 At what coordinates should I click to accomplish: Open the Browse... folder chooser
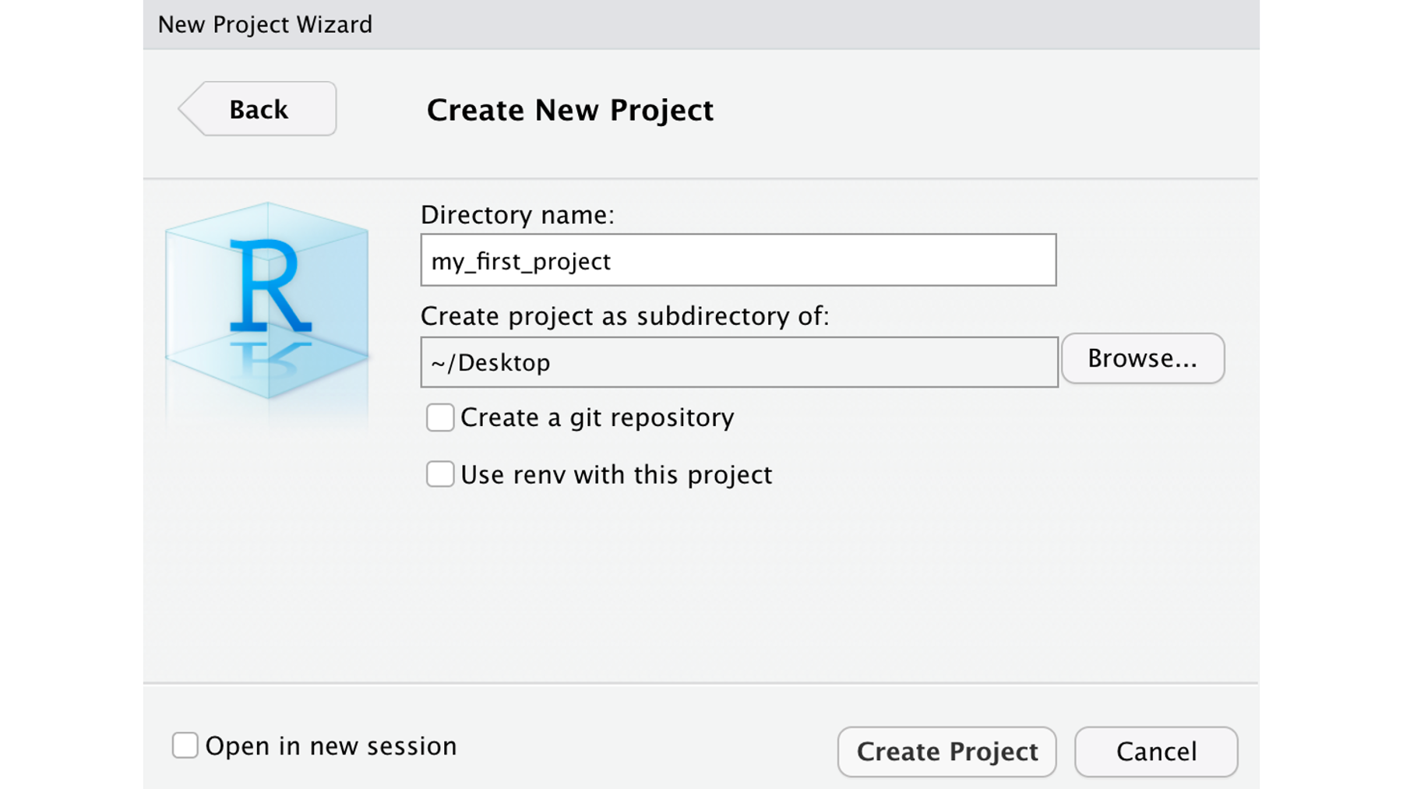pos(1143,358)
